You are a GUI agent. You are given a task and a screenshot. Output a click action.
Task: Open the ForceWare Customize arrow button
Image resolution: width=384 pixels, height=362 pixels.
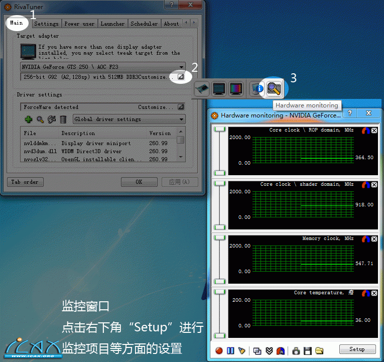(x=181, y=107)
